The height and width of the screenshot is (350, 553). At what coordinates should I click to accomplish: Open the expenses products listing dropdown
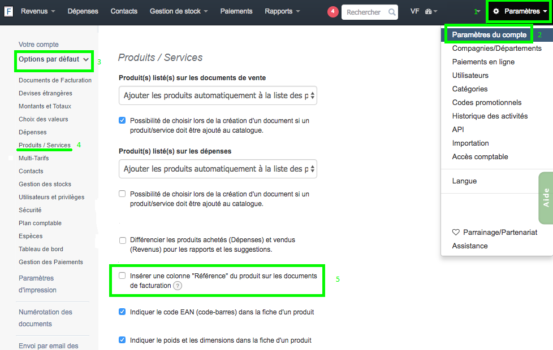click(218, 169)
